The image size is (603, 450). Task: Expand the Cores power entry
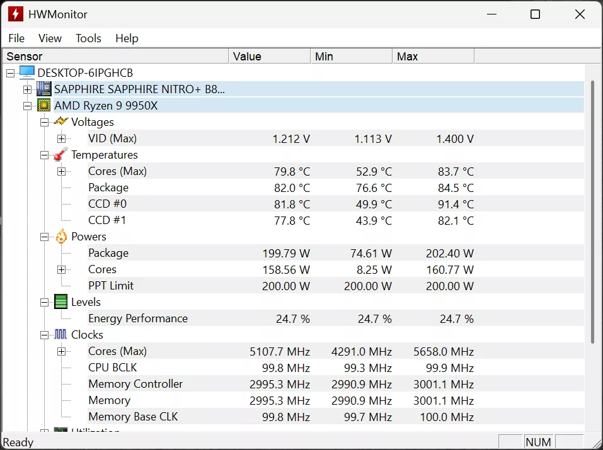pyautogui.click(x=62, y=270)
